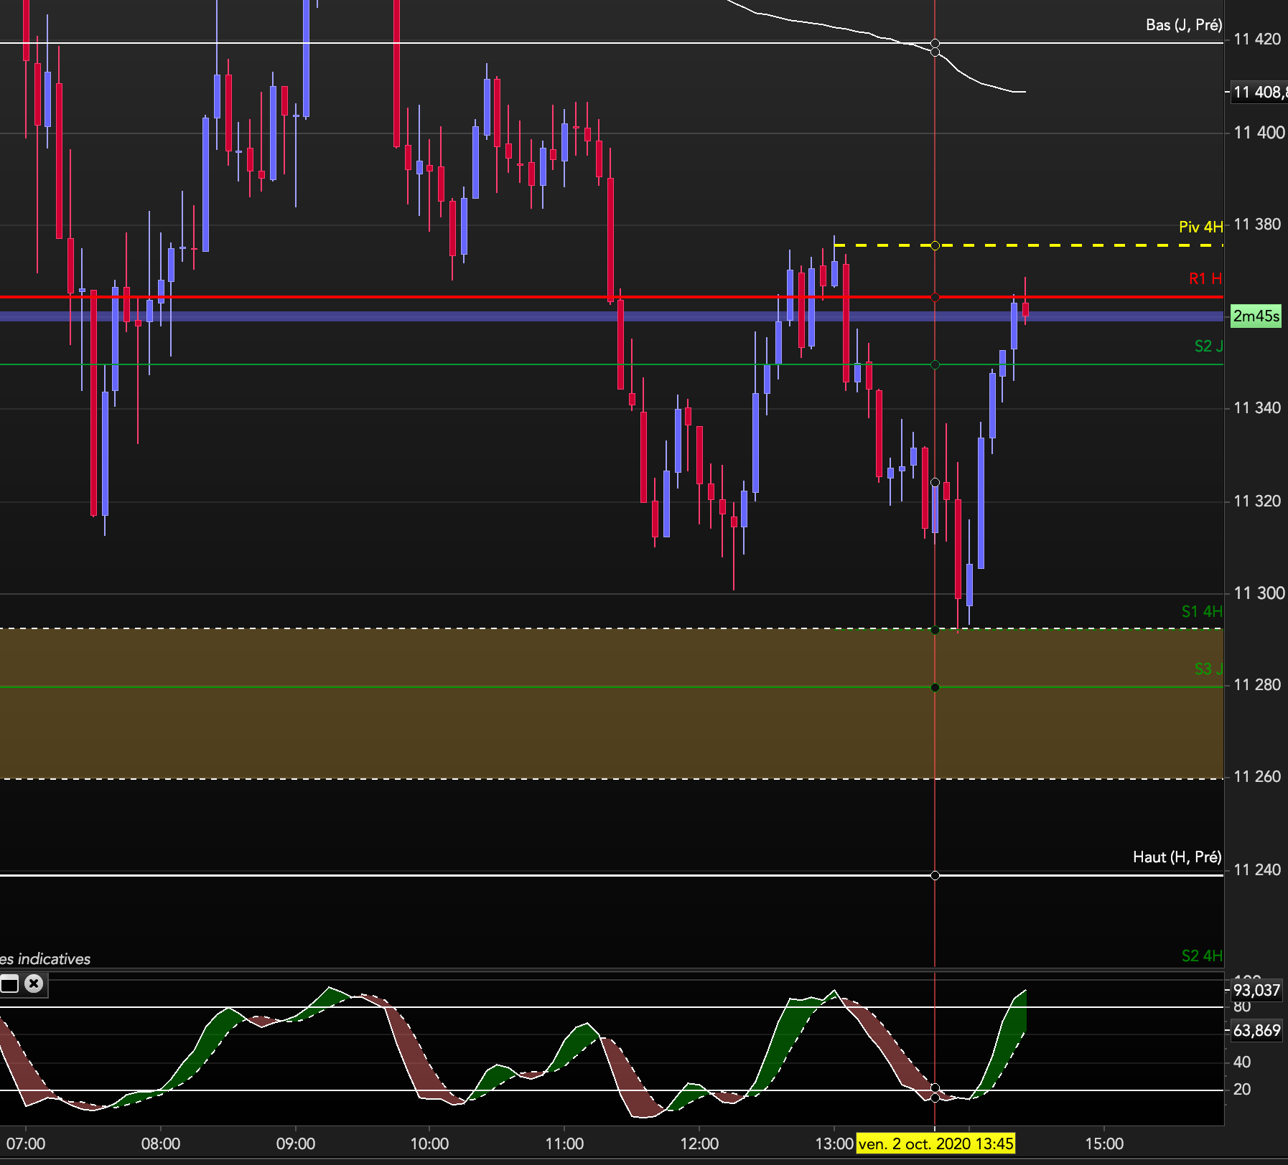Select the brown shaded support zone
The image size is (1288, 1165).
point(612,703)
